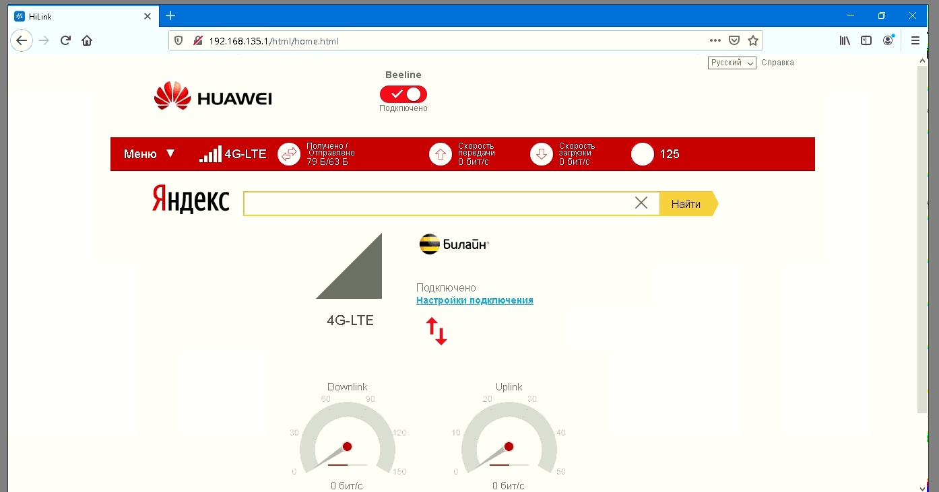Screen dimensions: 939x492
Task: Click the 4G-LTE signal bars icon
Action: [210, 154]
